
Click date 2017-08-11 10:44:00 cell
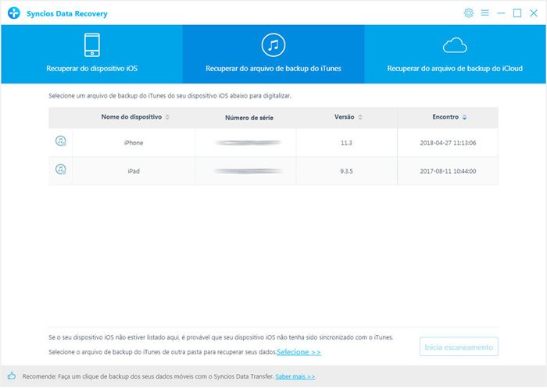coord(448,171)
